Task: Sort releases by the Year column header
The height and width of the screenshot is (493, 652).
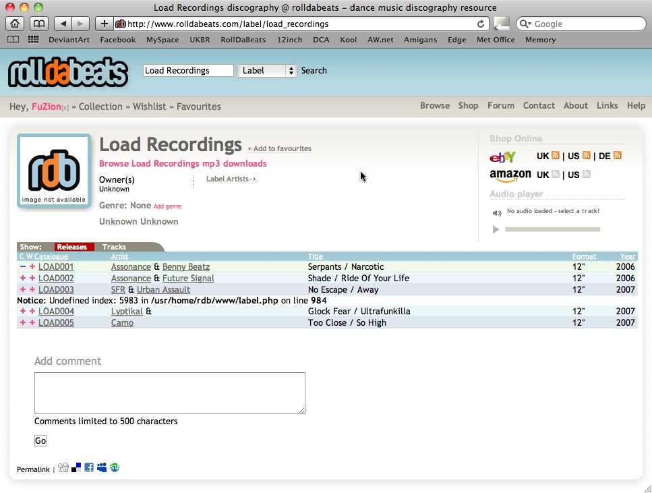Action: click(628, 256)
